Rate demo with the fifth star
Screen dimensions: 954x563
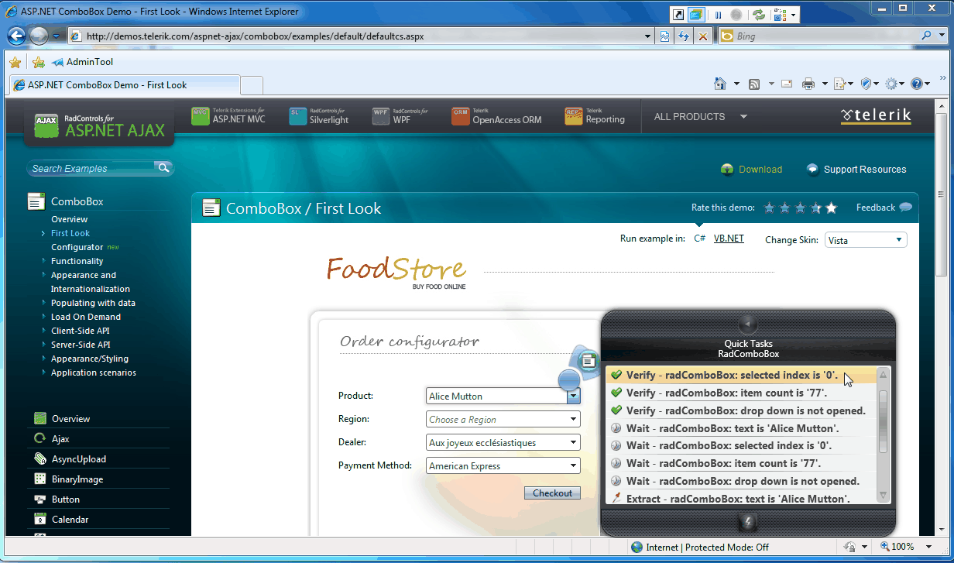tap(831, 208)
